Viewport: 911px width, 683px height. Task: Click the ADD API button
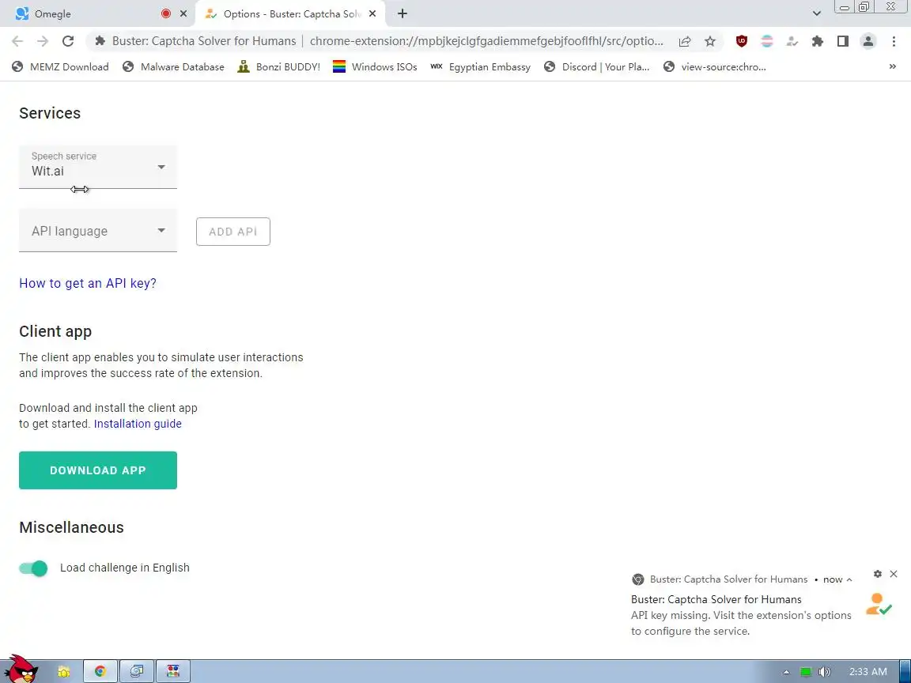click(233, 232)
